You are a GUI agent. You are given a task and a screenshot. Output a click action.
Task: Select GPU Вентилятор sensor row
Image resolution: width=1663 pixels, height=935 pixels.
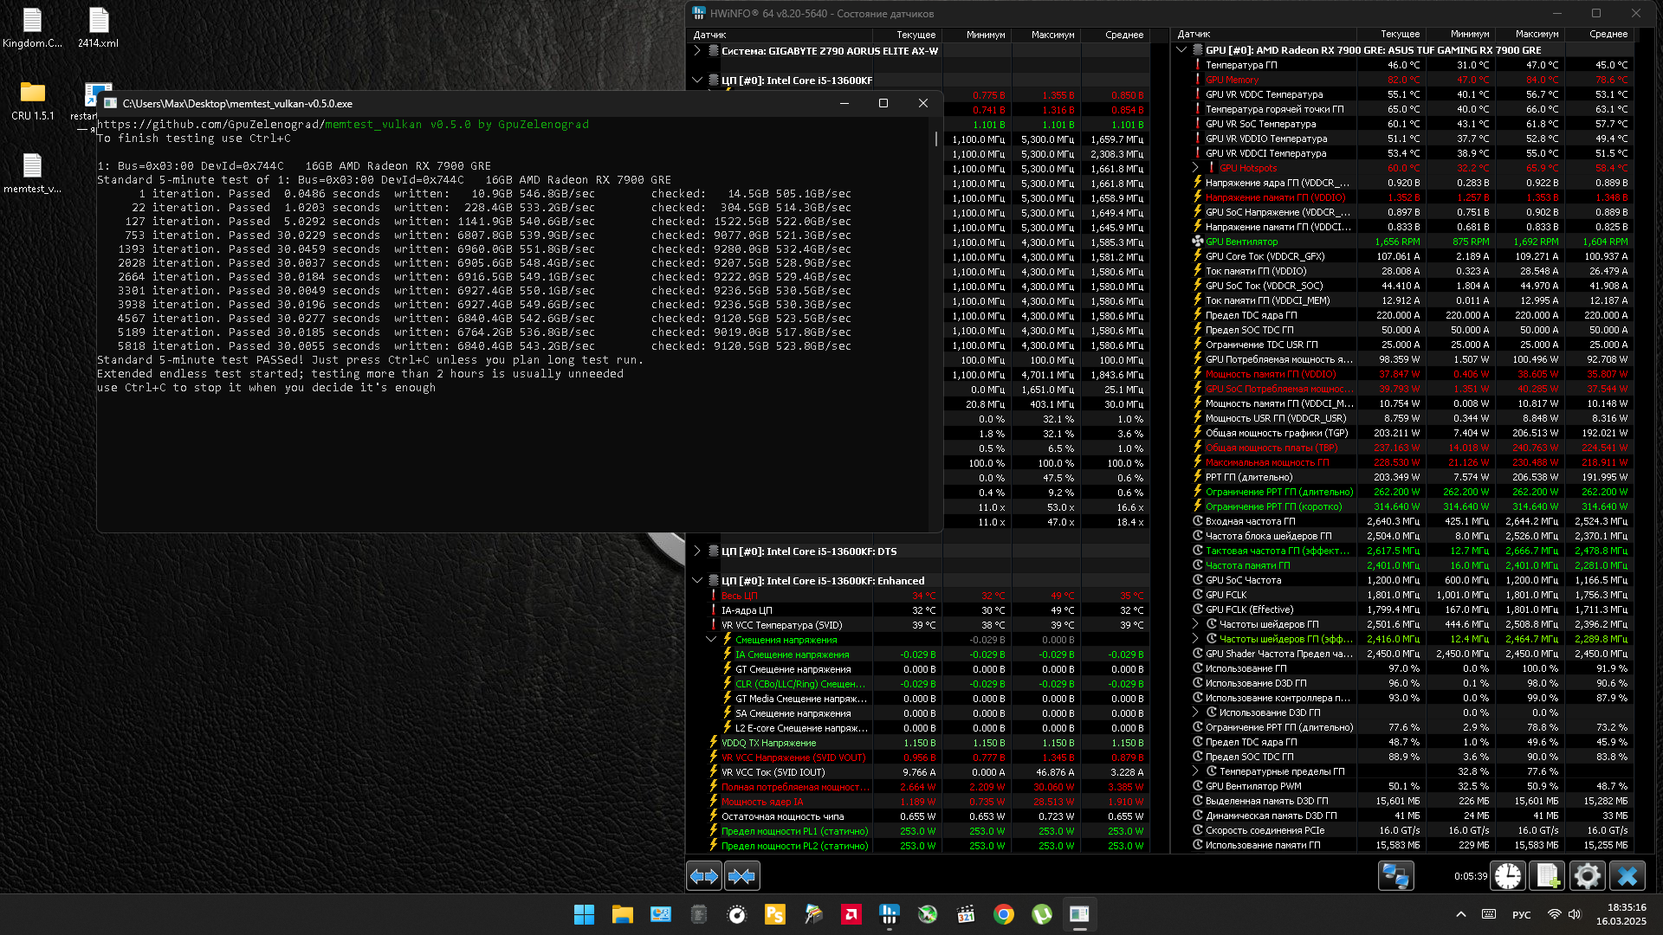click(x=1241, y=242)
